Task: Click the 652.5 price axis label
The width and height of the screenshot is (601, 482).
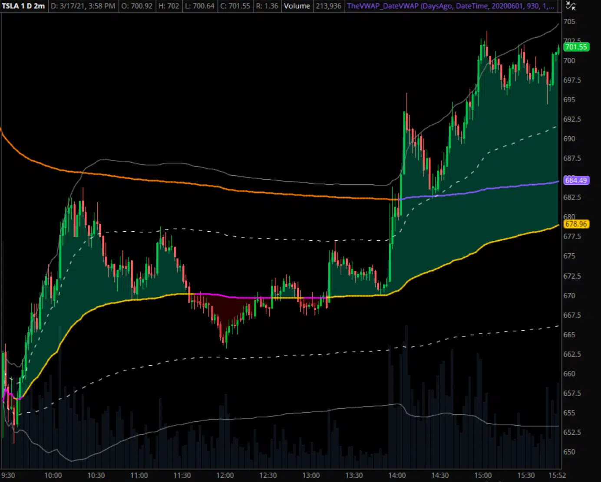Action: pos(572,433)
